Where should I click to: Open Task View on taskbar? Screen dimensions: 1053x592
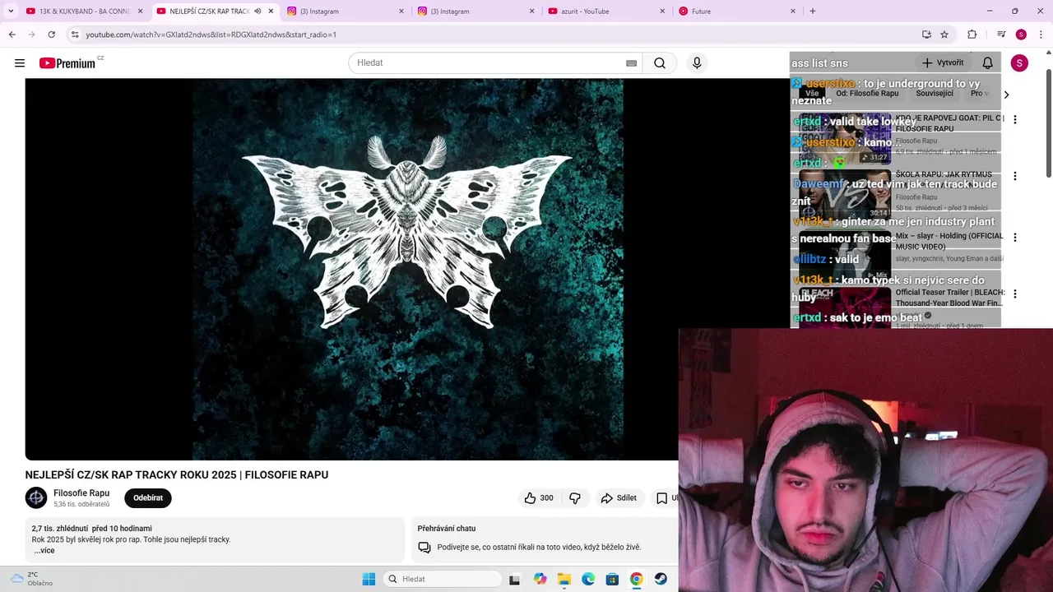click(514, 579)
